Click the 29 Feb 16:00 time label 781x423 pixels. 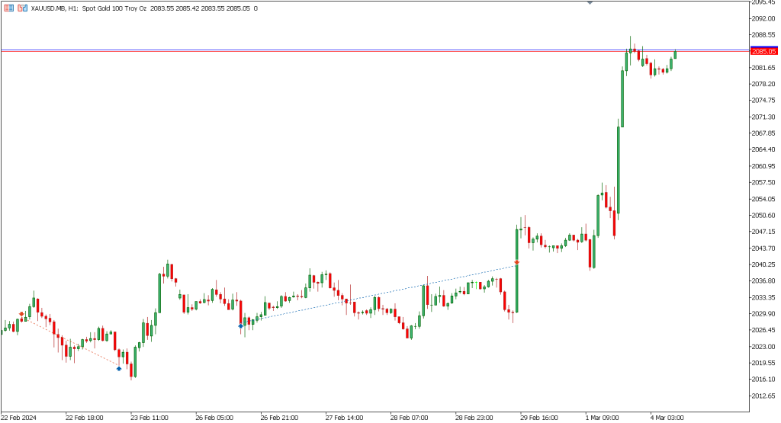coord(539,418)
